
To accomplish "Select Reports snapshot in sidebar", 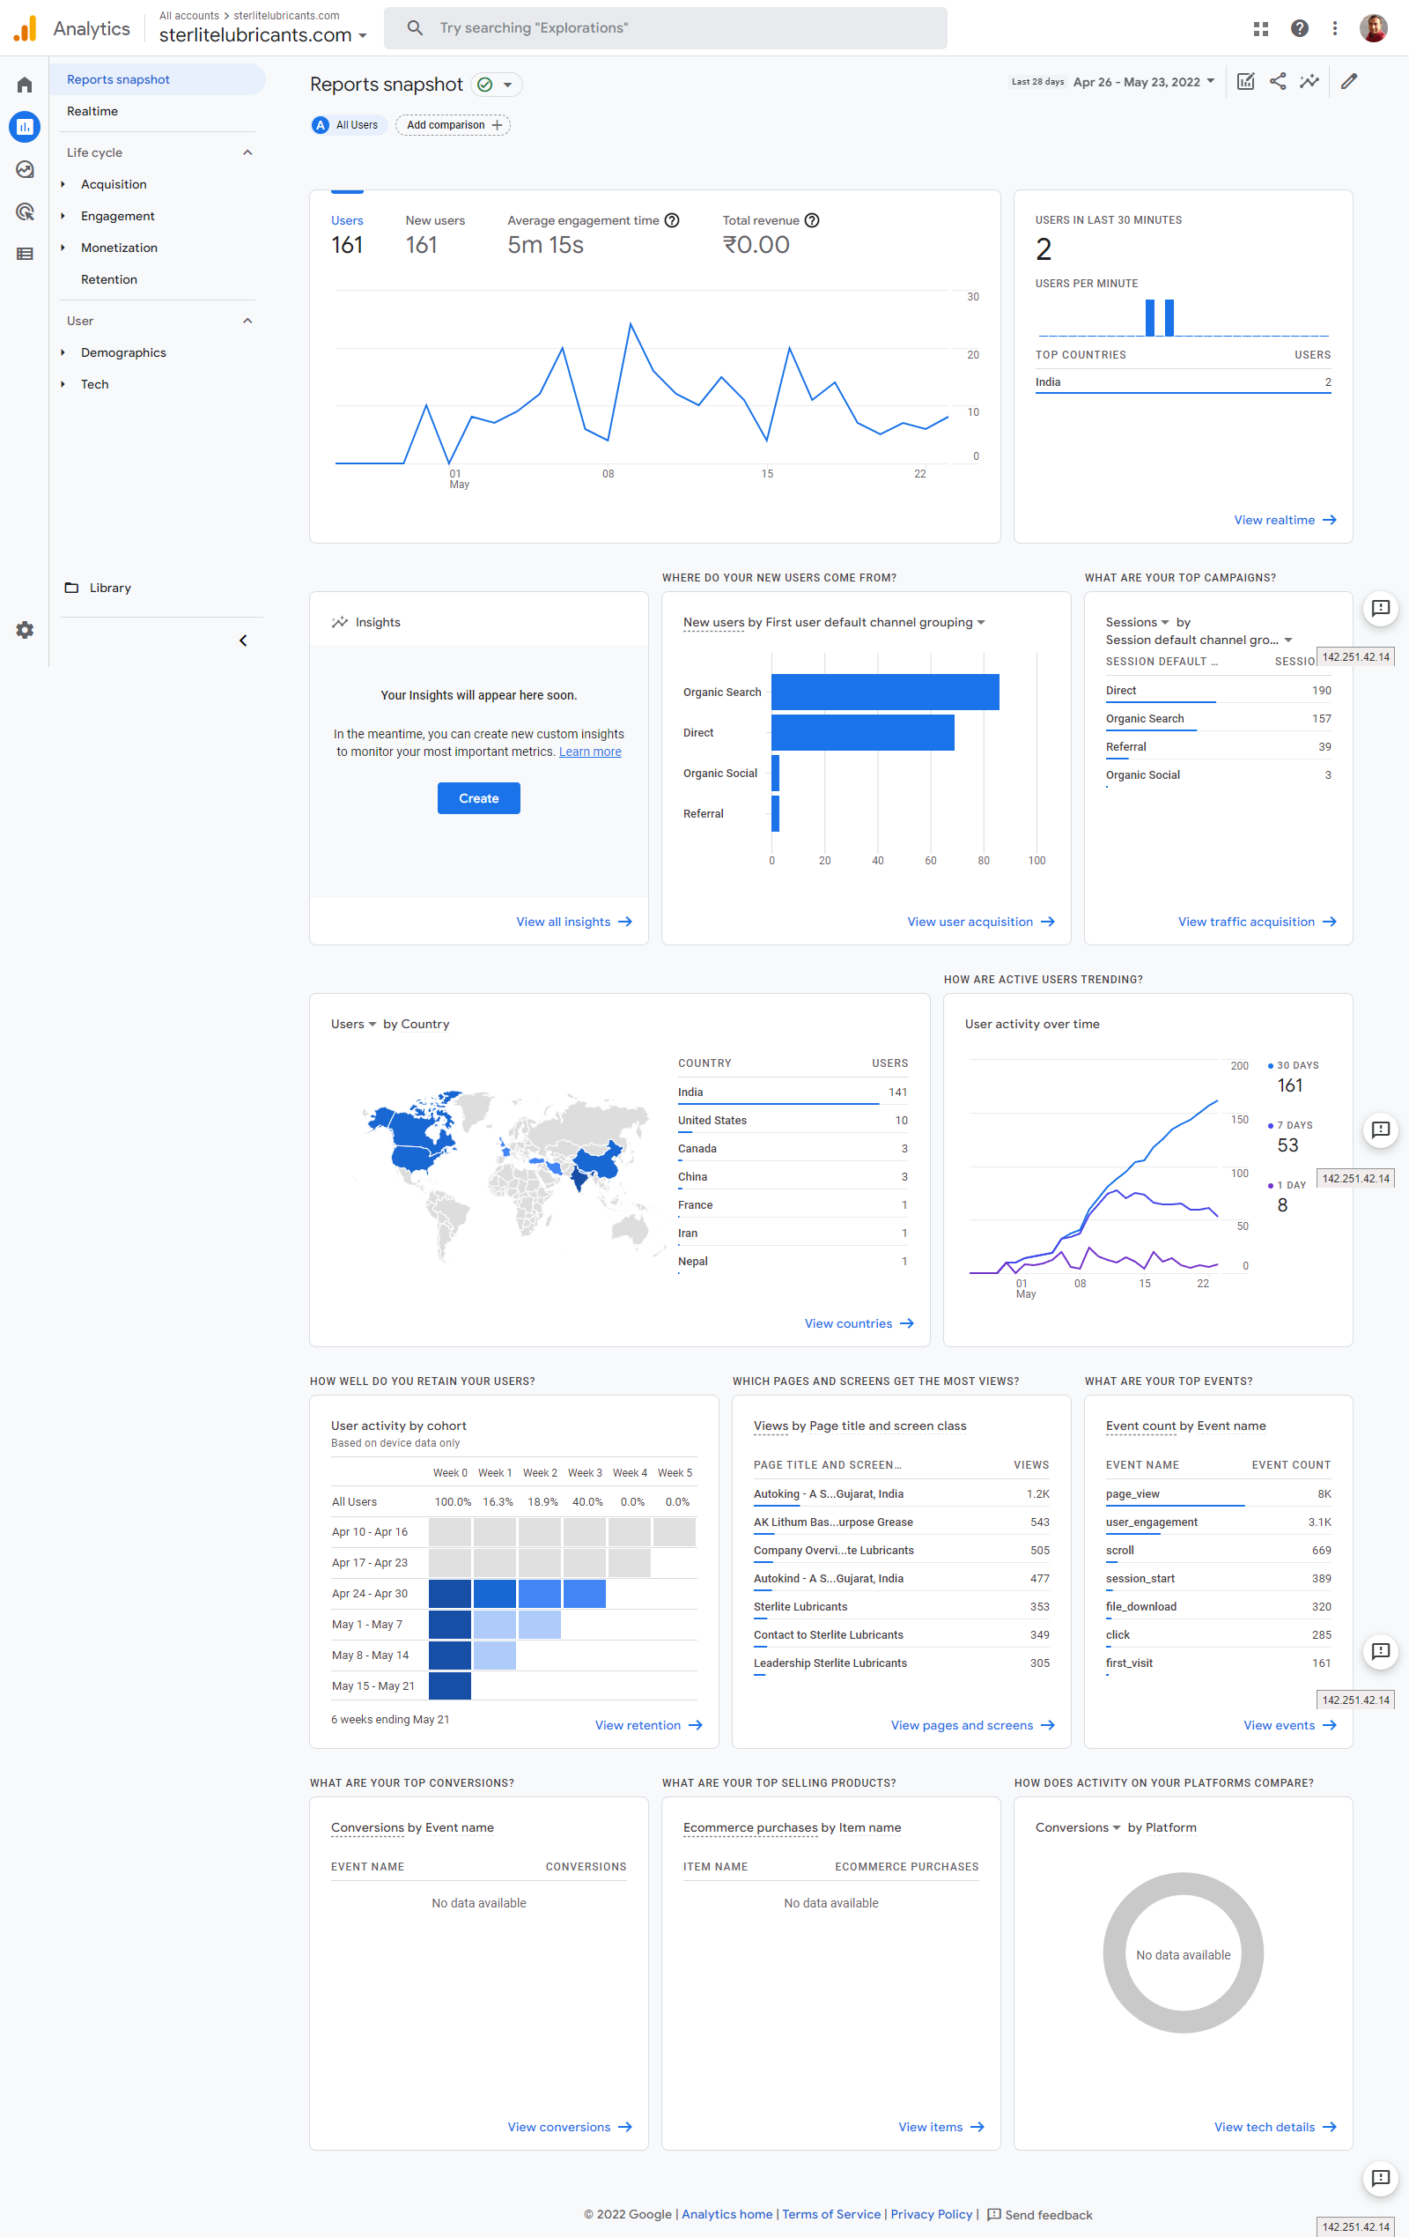I will (x=157, y=79).
